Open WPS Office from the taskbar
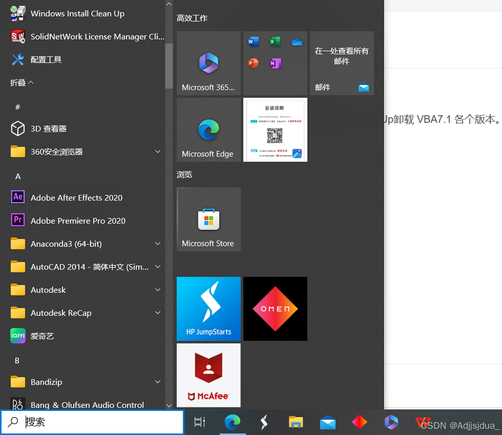Image resolution: width=502 pixels, height=435 pixels. coord(423,422)
